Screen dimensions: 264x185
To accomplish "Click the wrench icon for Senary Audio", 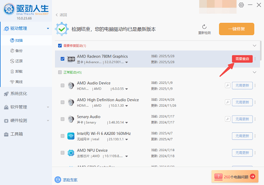I will 227,119.
